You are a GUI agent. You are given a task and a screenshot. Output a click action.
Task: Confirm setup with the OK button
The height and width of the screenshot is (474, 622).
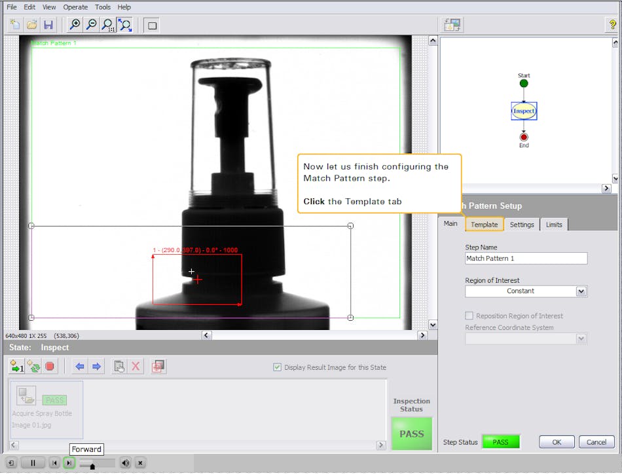(x=556, y=442)
